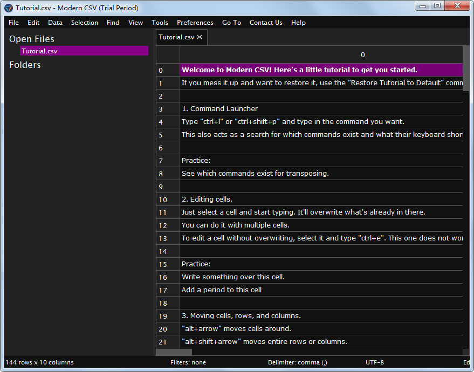Select row 8 header
This screenshot has height=372, width=474.
point(161,174)
